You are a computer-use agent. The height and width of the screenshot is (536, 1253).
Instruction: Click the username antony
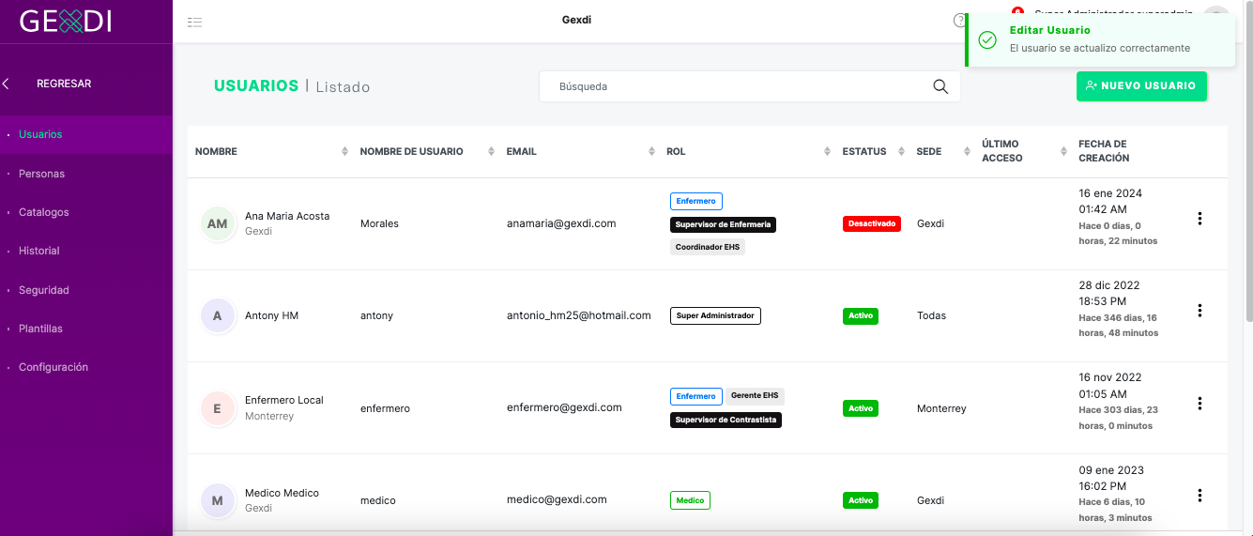(376, 315)
